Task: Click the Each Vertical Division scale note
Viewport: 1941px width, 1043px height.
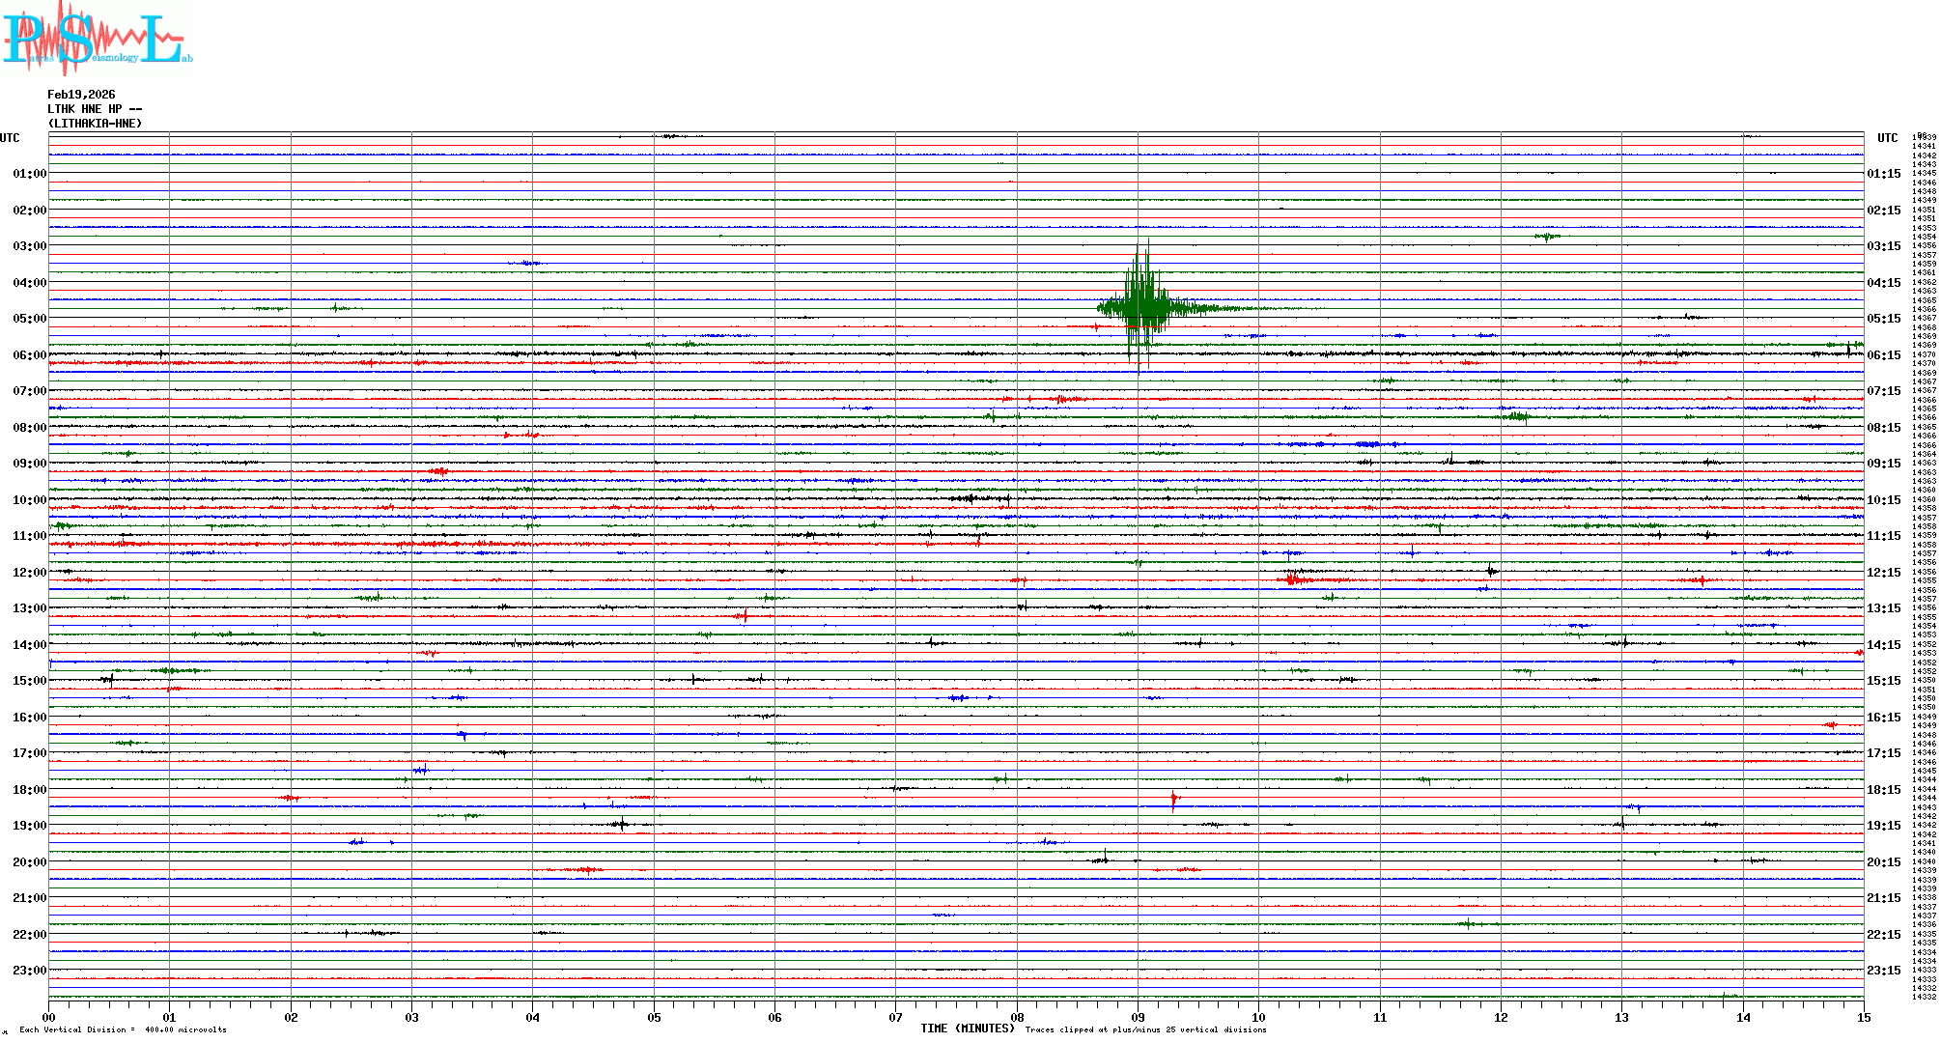Action: (123, 1029)
